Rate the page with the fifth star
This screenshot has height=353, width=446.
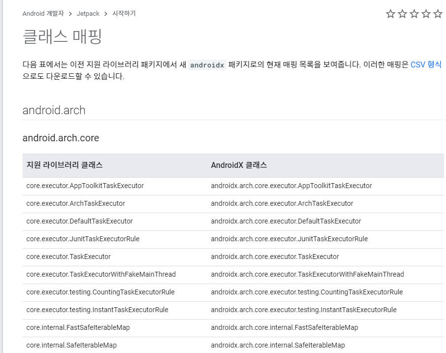[438, 14]
